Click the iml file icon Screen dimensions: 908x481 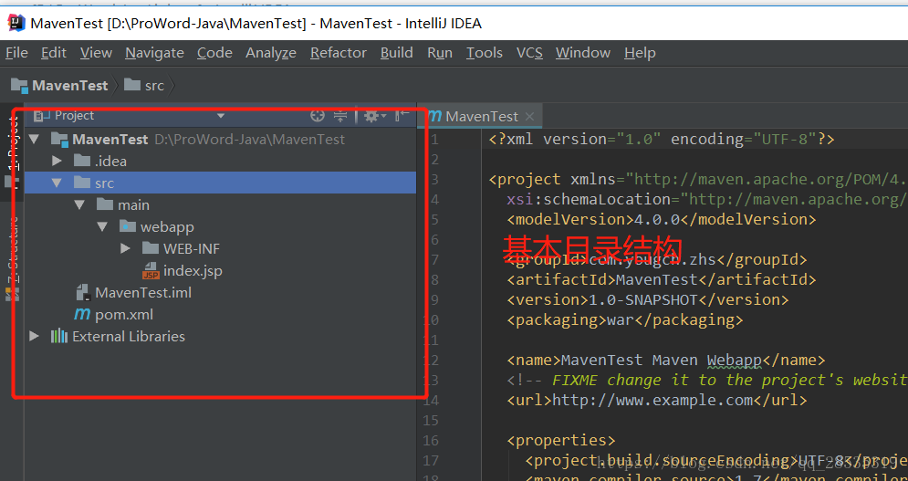coord(83,293)
